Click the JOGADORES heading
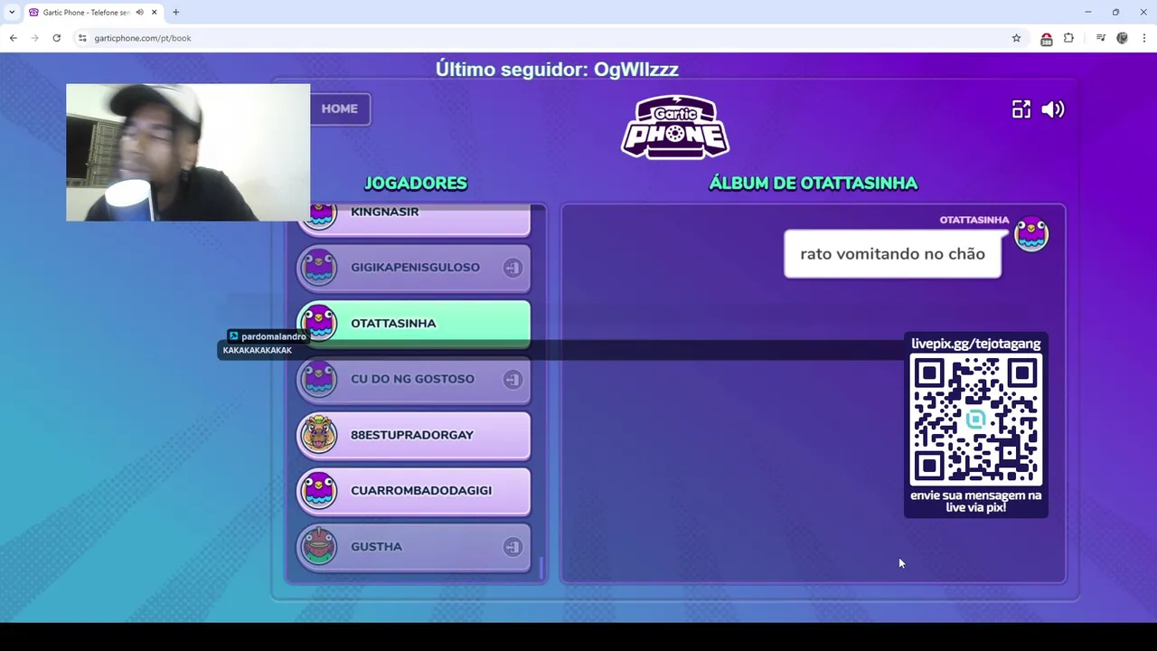1157x651 pixels. tap(416, 183)
